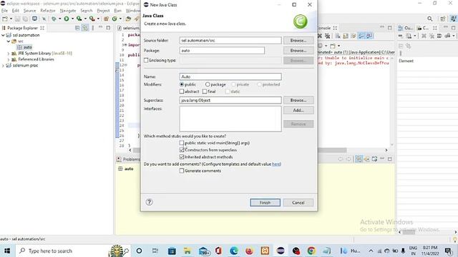458x257 pixels.
Task: Click the New Java Package icon
Action: (106, 19)
